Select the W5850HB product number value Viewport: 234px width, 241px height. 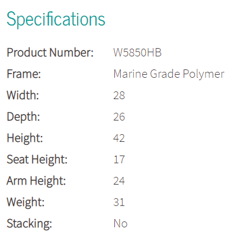(137, 53)
